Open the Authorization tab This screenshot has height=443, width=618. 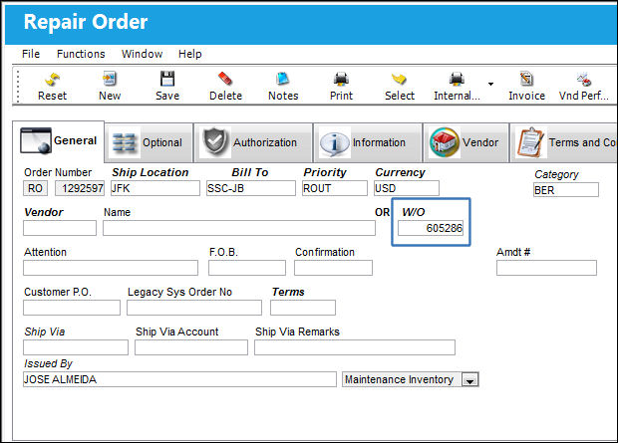(253, 142)
